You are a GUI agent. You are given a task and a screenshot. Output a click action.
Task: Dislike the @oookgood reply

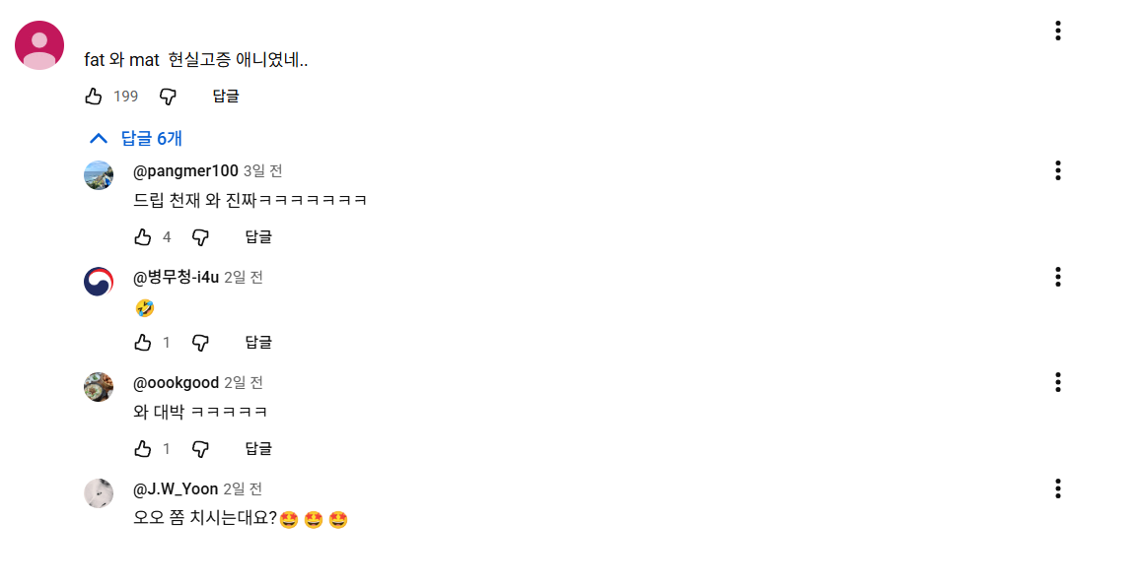(200, 449)
